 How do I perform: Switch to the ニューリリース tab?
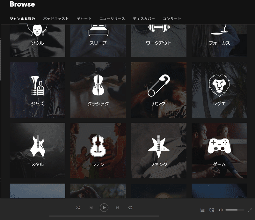pos(112,18)
